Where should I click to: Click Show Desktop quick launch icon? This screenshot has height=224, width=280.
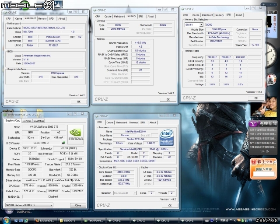(16, 221)
